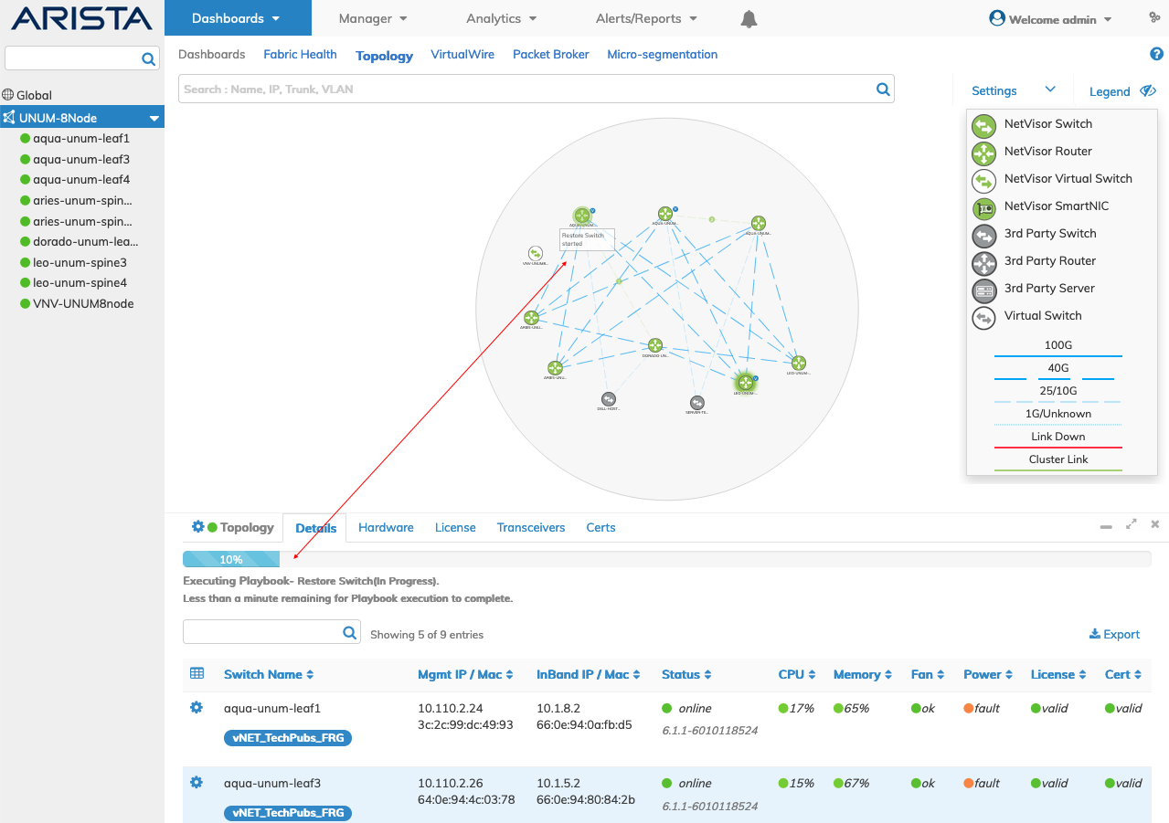Open the Welcome admin user menu
The height and width of the screenshot is (823, 1169).
click(x=1051, y=19)
